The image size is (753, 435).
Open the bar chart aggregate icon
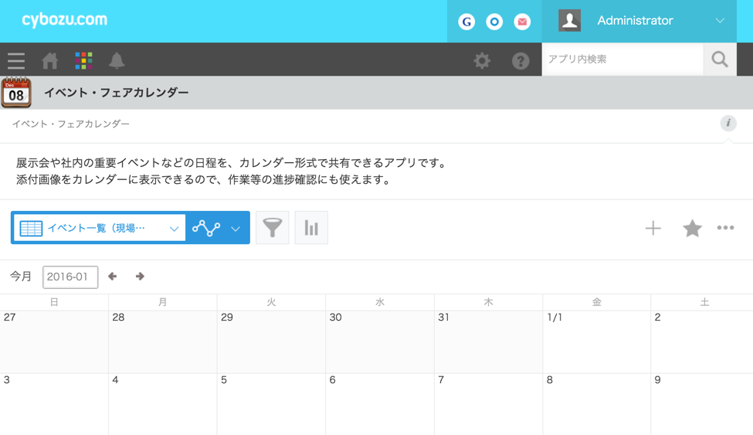(311, 228)
